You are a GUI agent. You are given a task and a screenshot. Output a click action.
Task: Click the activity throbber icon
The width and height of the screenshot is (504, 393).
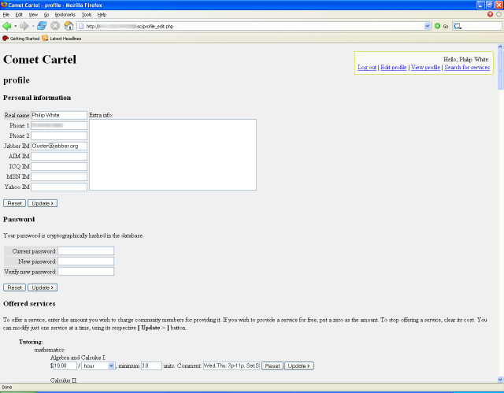[x=498, y=14]
